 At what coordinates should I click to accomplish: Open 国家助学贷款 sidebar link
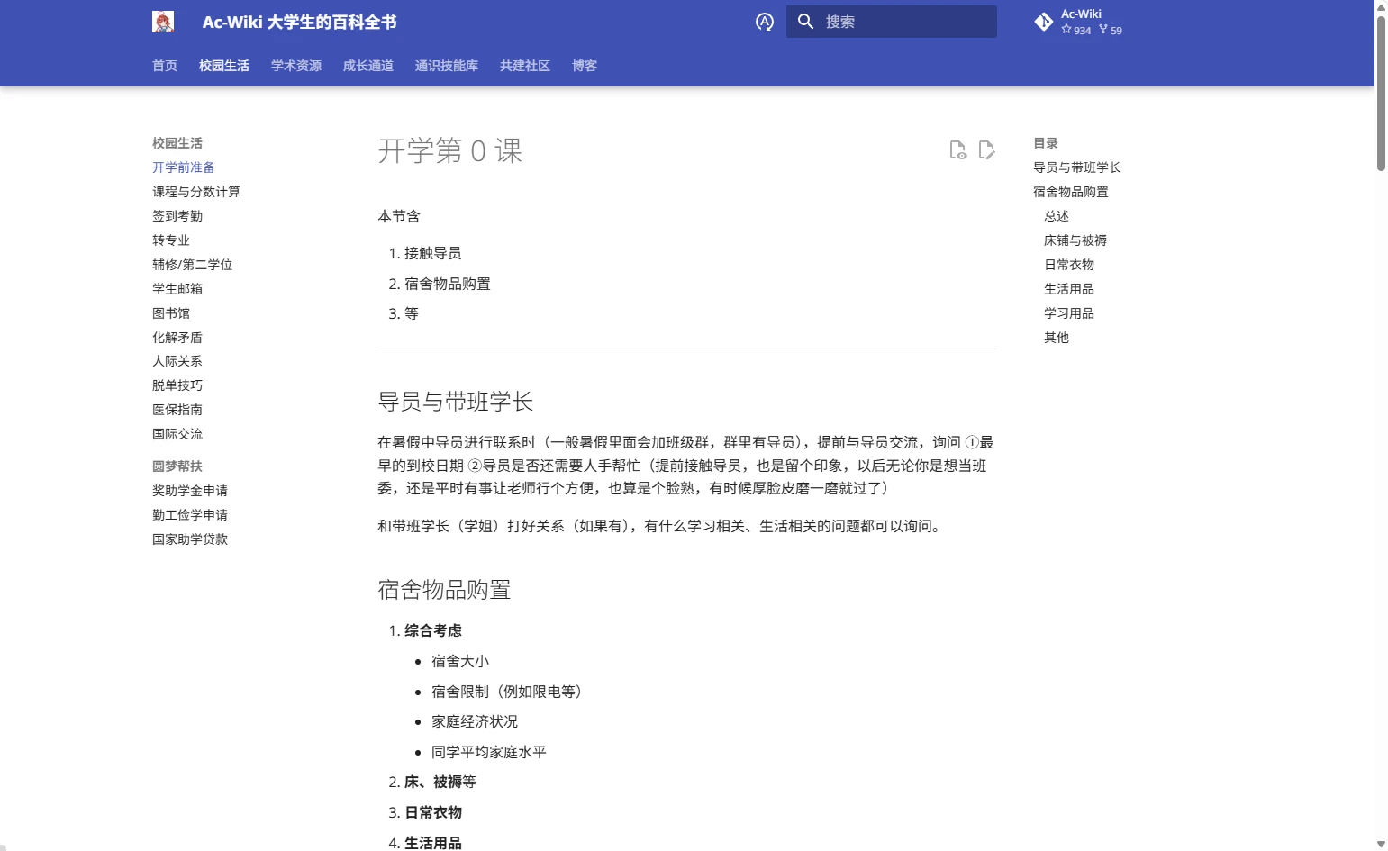tap(189, 539)
